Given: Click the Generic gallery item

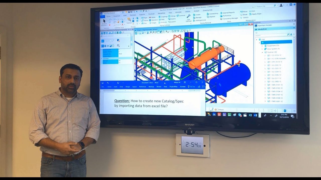Looking at the screenshot, I should coord(172,19).
